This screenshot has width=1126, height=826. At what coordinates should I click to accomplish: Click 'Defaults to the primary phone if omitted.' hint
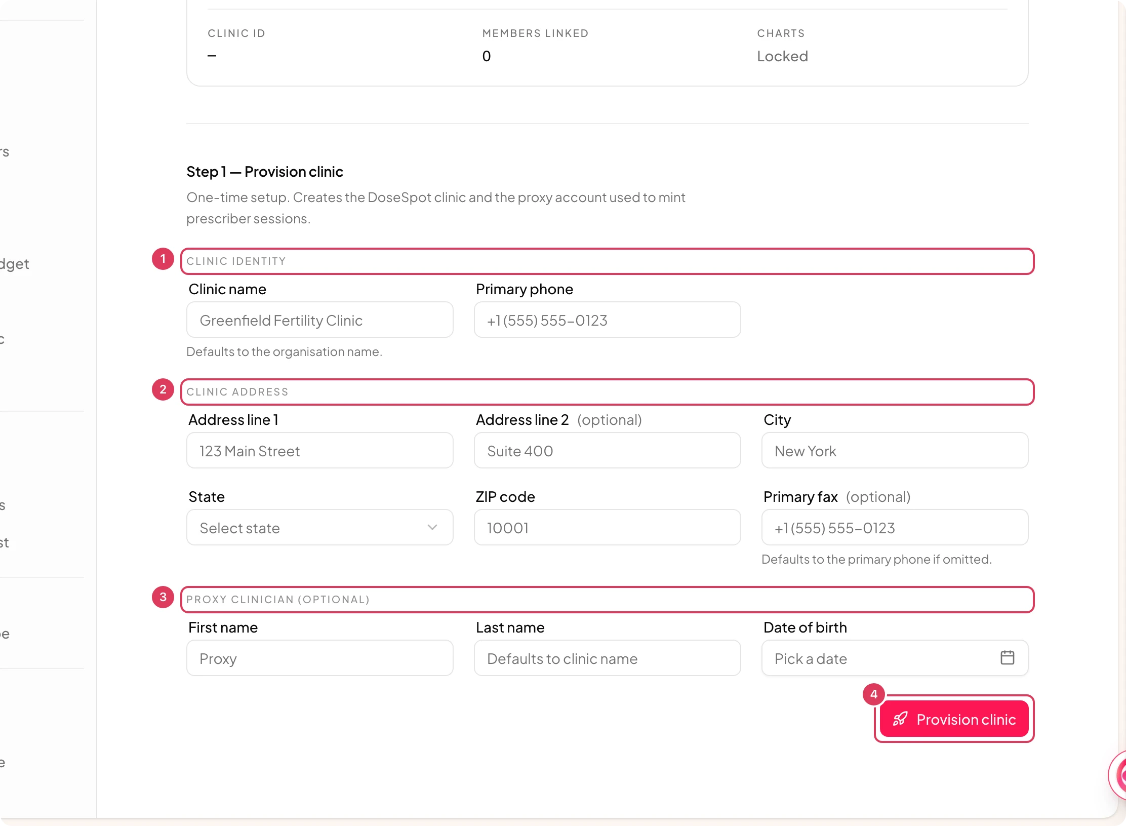876,559
